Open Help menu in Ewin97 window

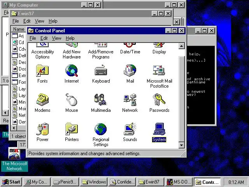pyautogui.click(x=53, y=21)
